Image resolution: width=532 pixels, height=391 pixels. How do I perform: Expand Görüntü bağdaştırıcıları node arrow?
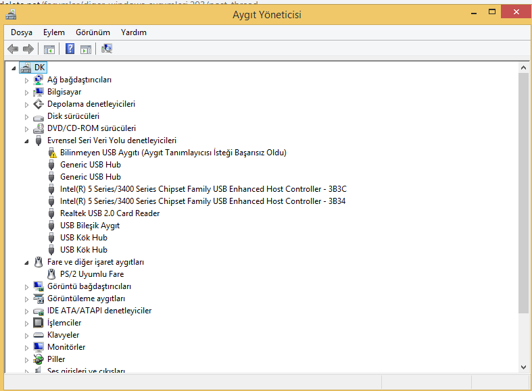(26, 287)
